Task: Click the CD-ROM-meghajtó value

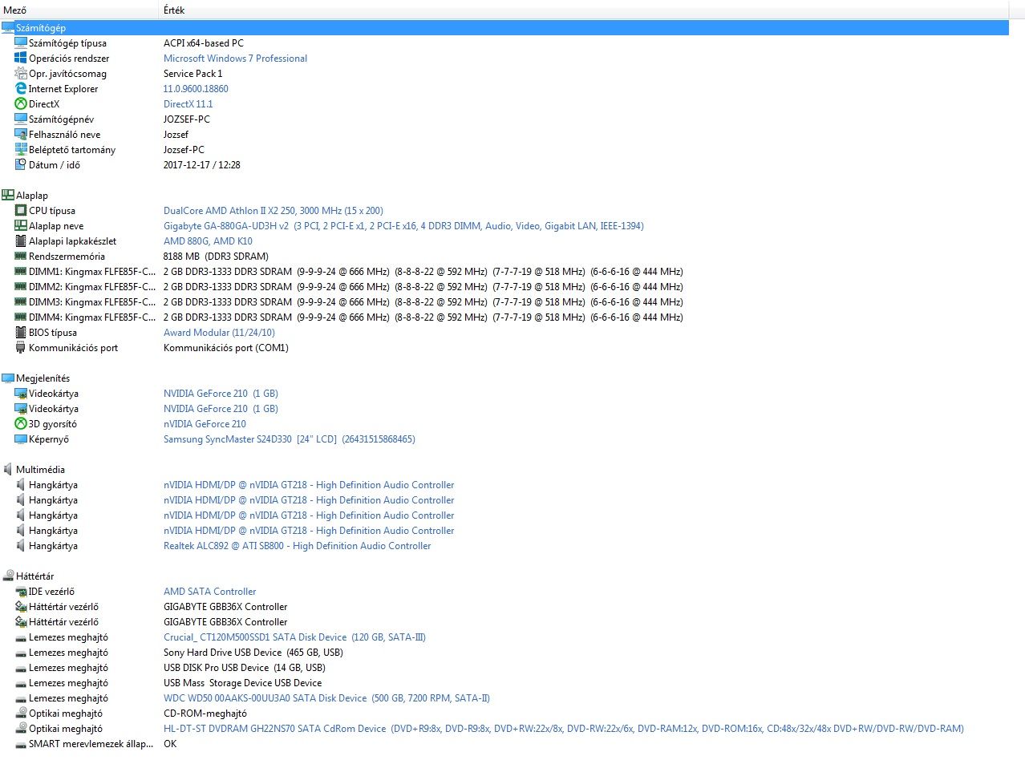Action: coord(205,714)
